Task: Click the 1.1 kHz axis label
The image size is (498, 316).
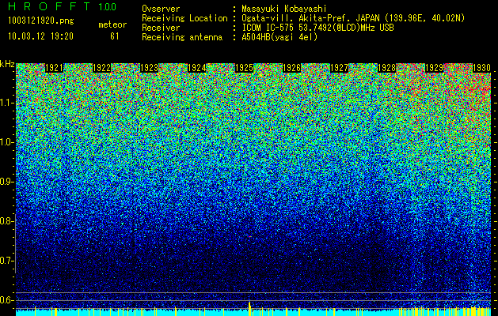Action: (6, 103)
